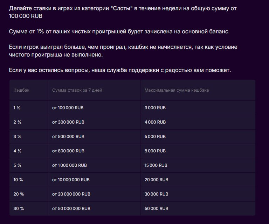Image resolution: width=269 pixels, height=224 pixels.
Task: Click the 3 % cashback cell
Action: (18, 137)
